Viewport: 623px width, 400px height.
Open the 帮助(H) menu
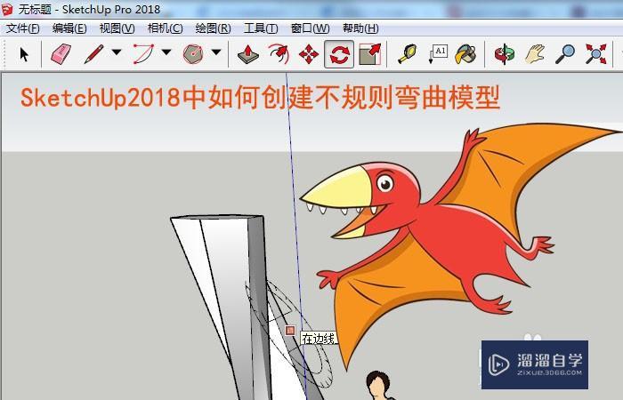click(x=360, y=28)
